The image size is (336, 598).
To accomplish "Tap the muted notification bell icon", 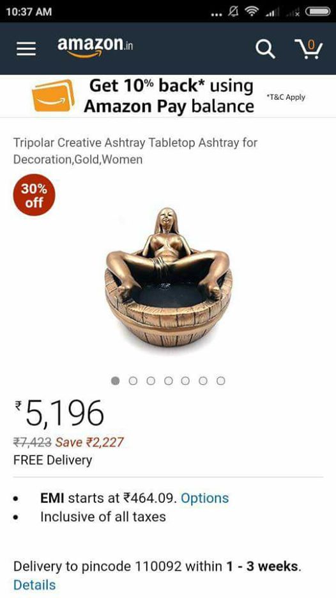I will coord(233,12).
